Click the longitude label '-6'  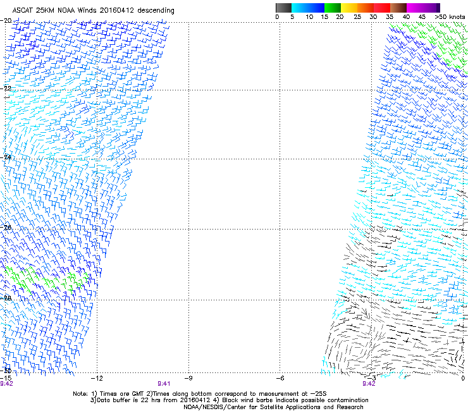click(280, 378)
